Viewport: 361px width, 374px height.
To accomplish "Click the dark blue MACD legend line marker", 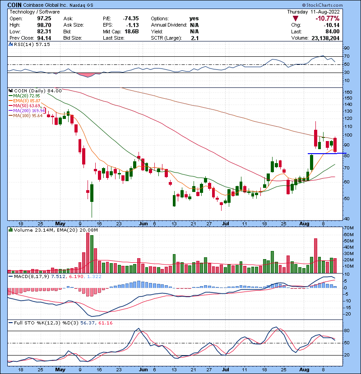I will [10, 277].
